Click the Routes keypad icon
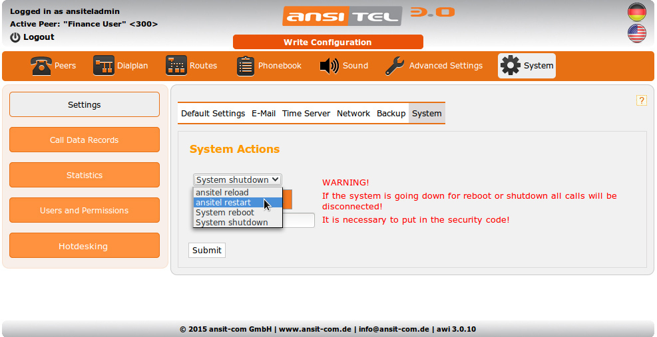The height and width of the screenshot is (337, 657). click(176, 66)
